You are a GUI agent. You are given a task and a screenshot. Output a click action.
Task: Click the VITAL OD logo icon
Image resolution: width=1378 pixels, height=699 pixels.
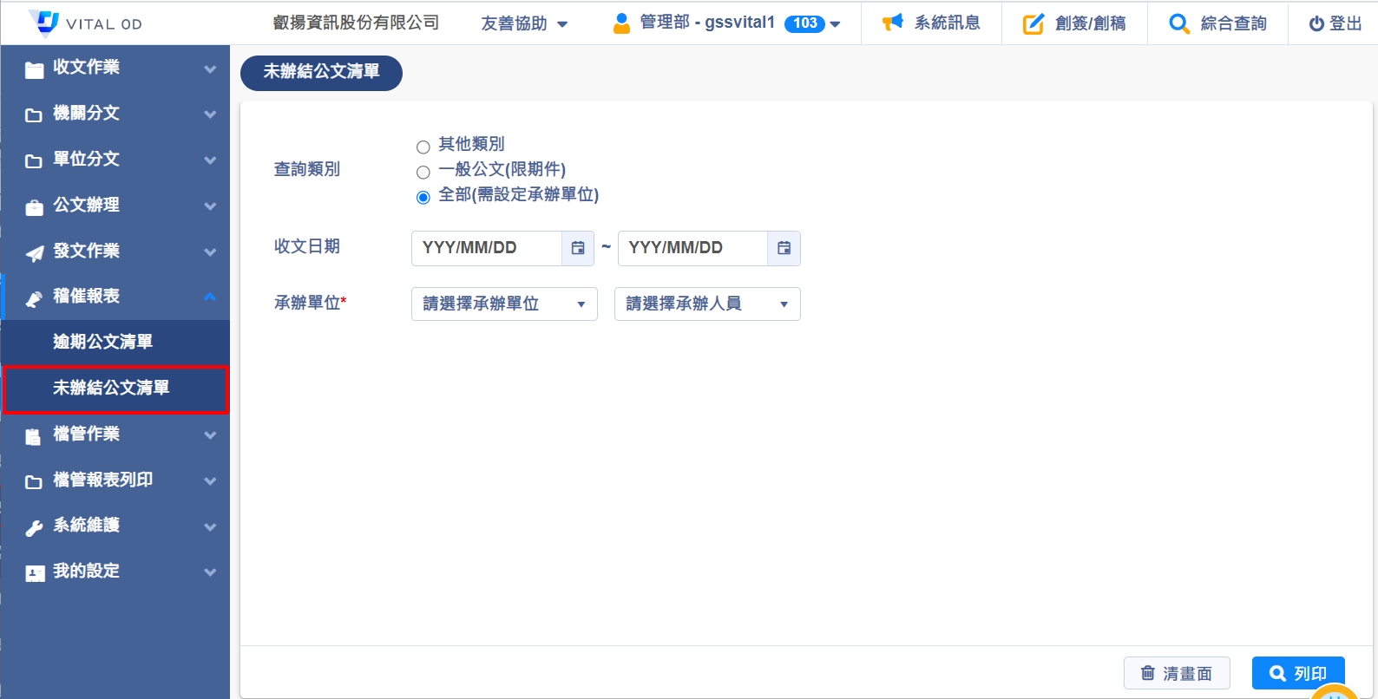[45, 23]
